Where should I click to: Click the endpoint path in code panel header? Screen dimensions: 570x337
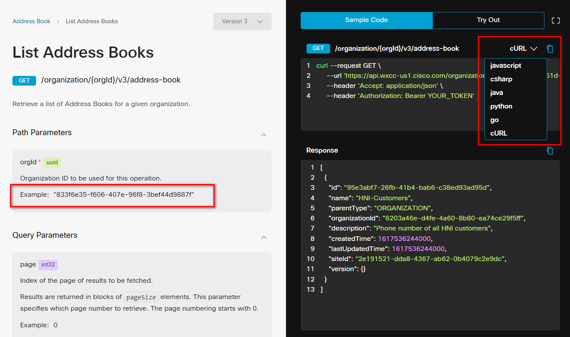(x=397, y=48)
